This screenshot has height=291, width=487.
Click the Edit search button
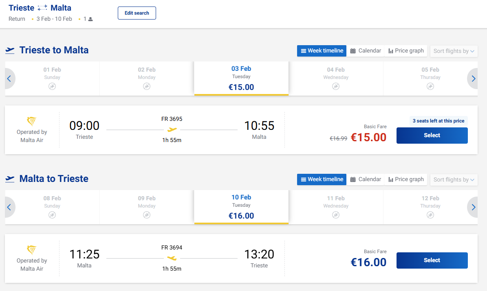[137, 13]
